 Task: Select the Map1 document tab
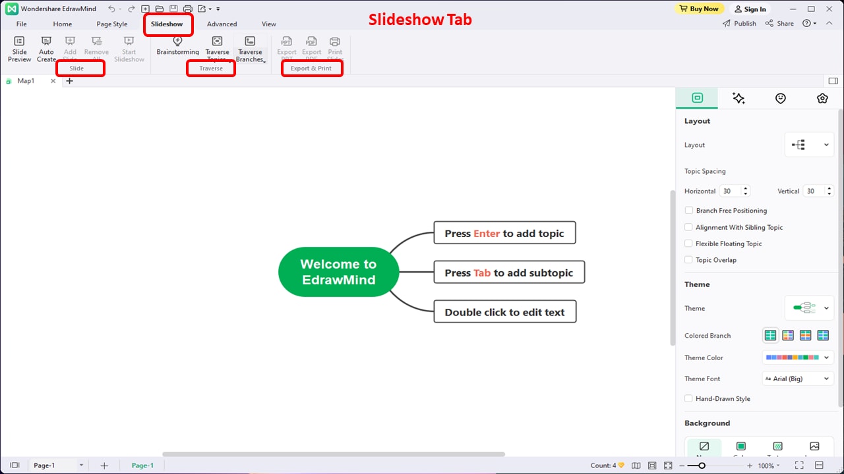click(26, 81)
